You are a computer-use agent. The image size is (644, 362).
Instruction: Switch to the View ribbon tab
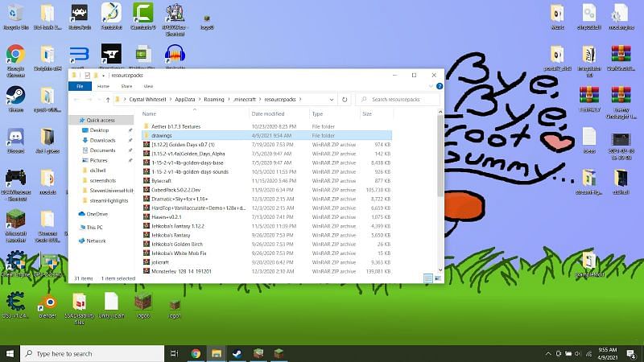(148, 86)
